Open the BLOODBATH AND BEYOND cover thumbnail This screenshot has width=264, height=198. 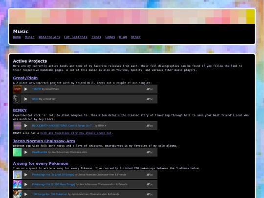coord(17,126)
